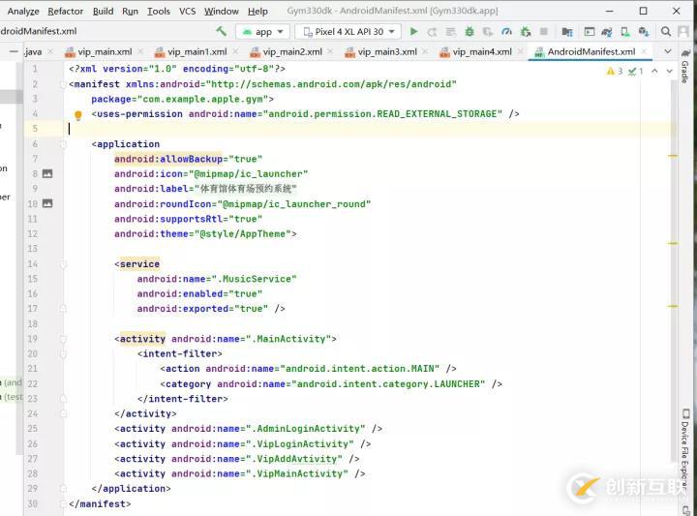Jump to previous highlighted error up arrow
The height and width of the screenshot is (516, 697).
click(655, 71)
